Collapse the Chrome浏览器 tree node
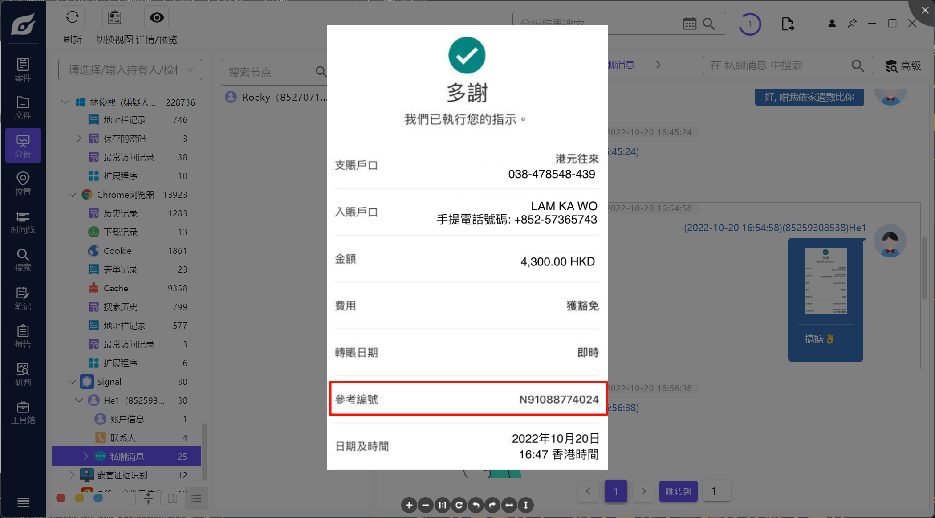Screen dimensions: 935x518 73,195
